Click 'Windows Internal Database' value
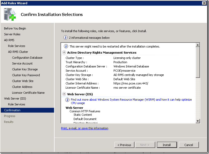 [x=131, y=66]
